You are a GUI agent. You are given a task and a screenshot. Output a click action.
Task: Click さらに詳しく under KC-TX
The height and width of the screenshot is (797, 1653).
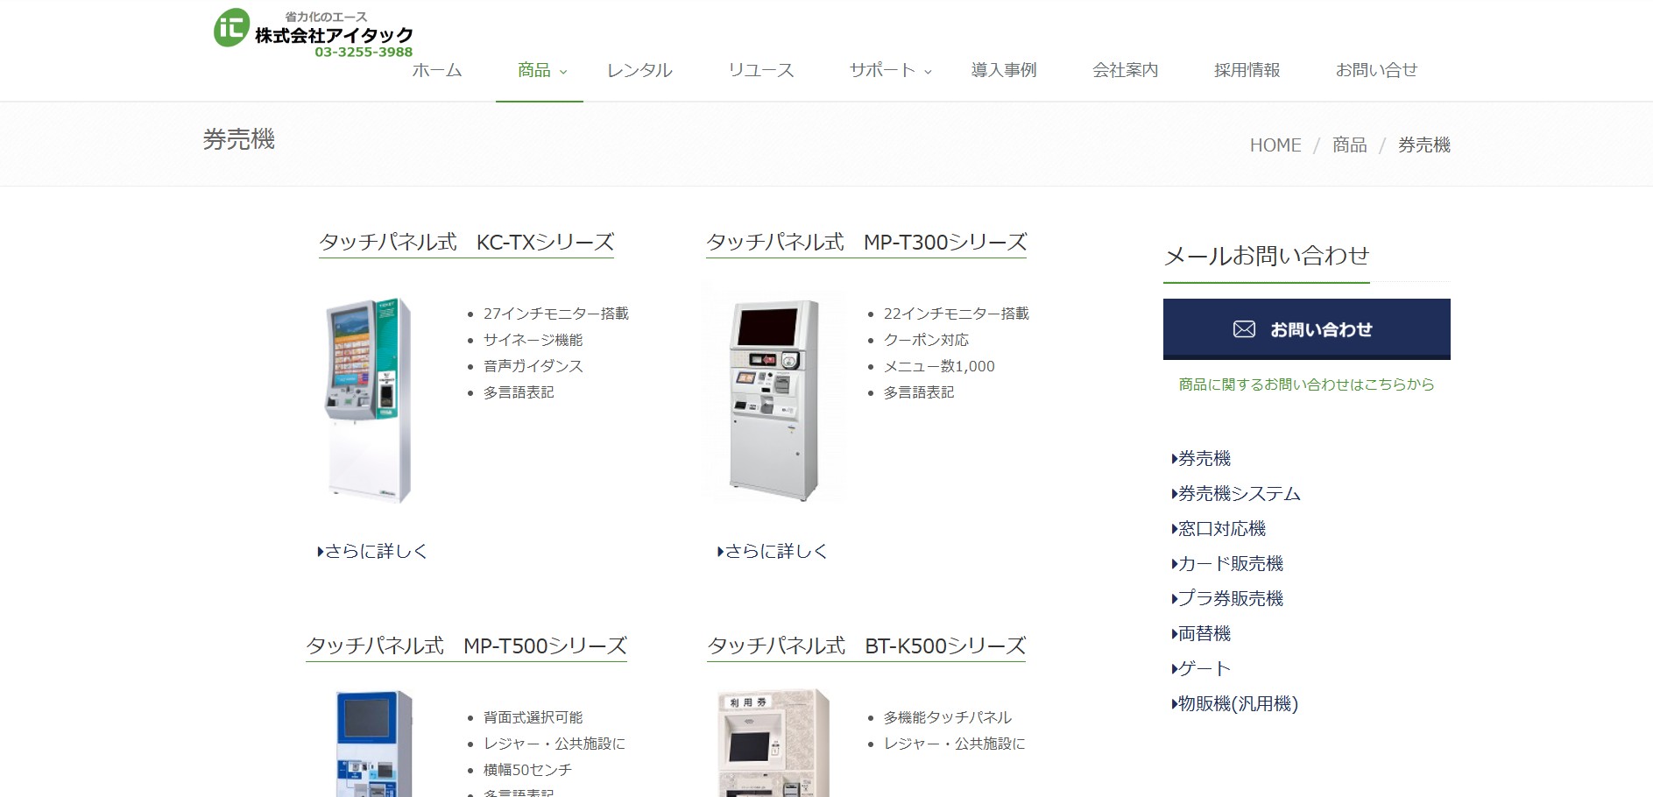tap(372, 551)
